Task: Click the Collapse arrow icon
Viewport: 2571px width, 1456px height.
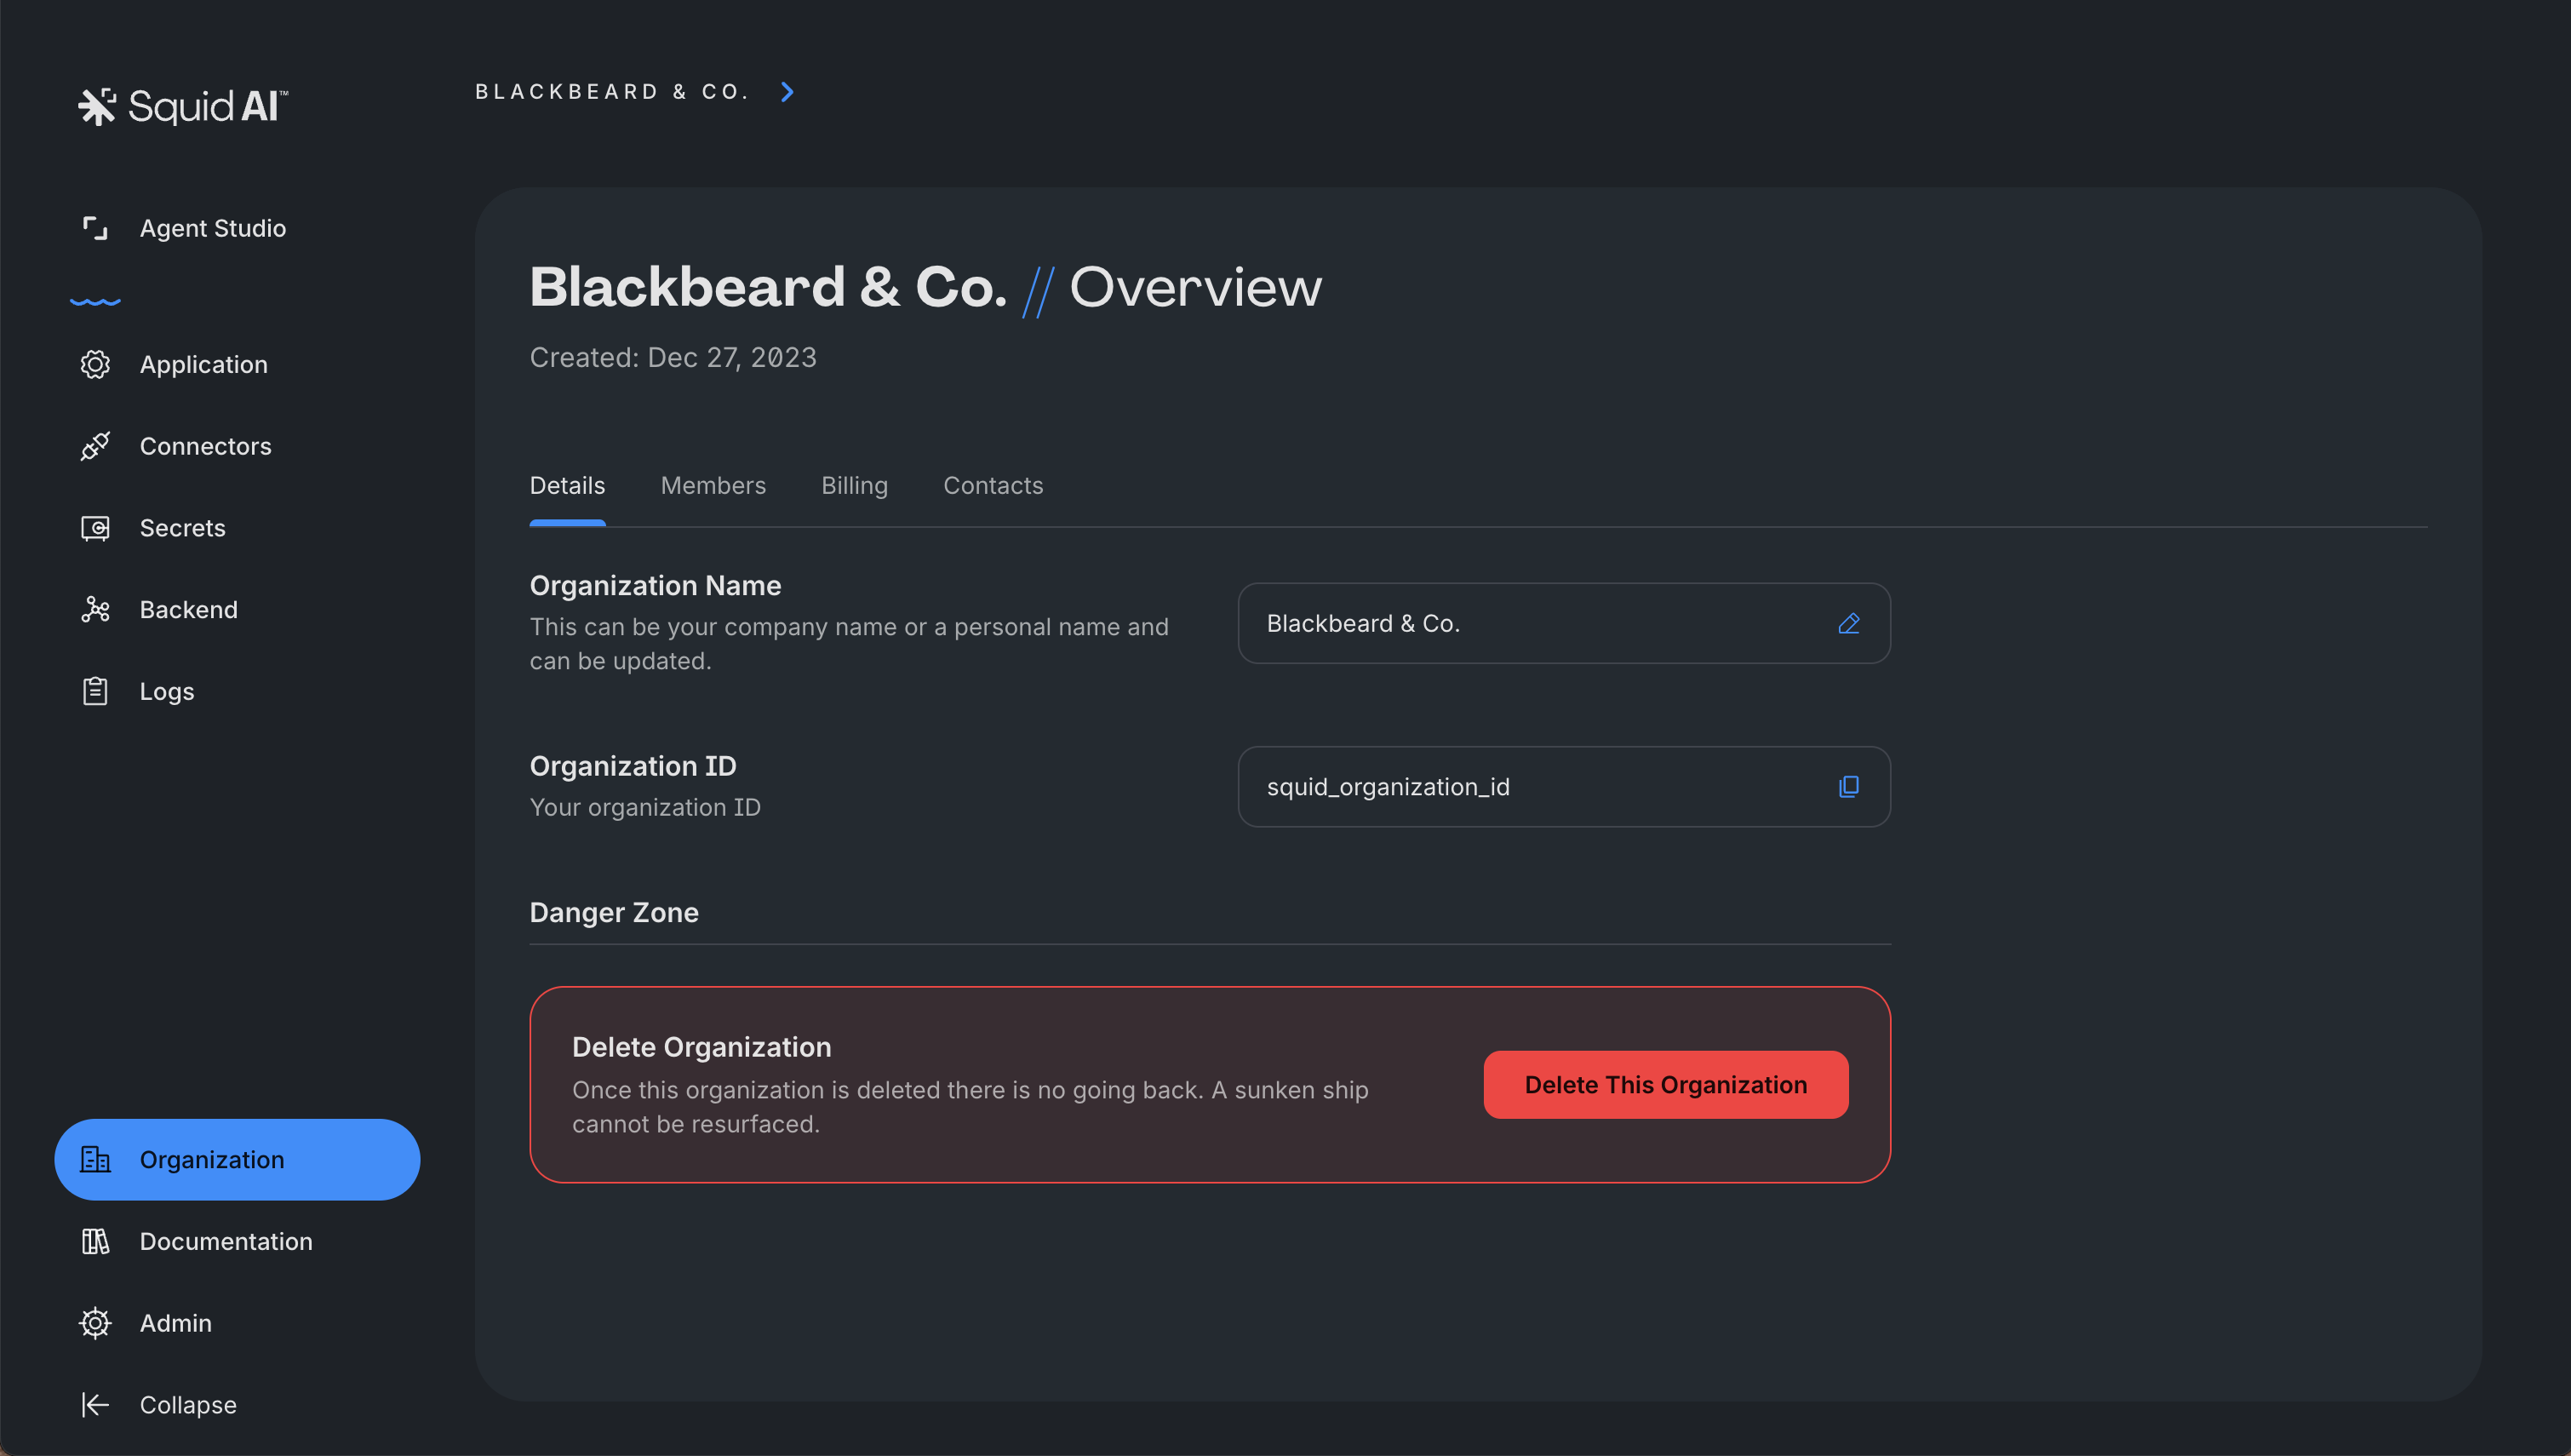Action: pos(95,1405)
